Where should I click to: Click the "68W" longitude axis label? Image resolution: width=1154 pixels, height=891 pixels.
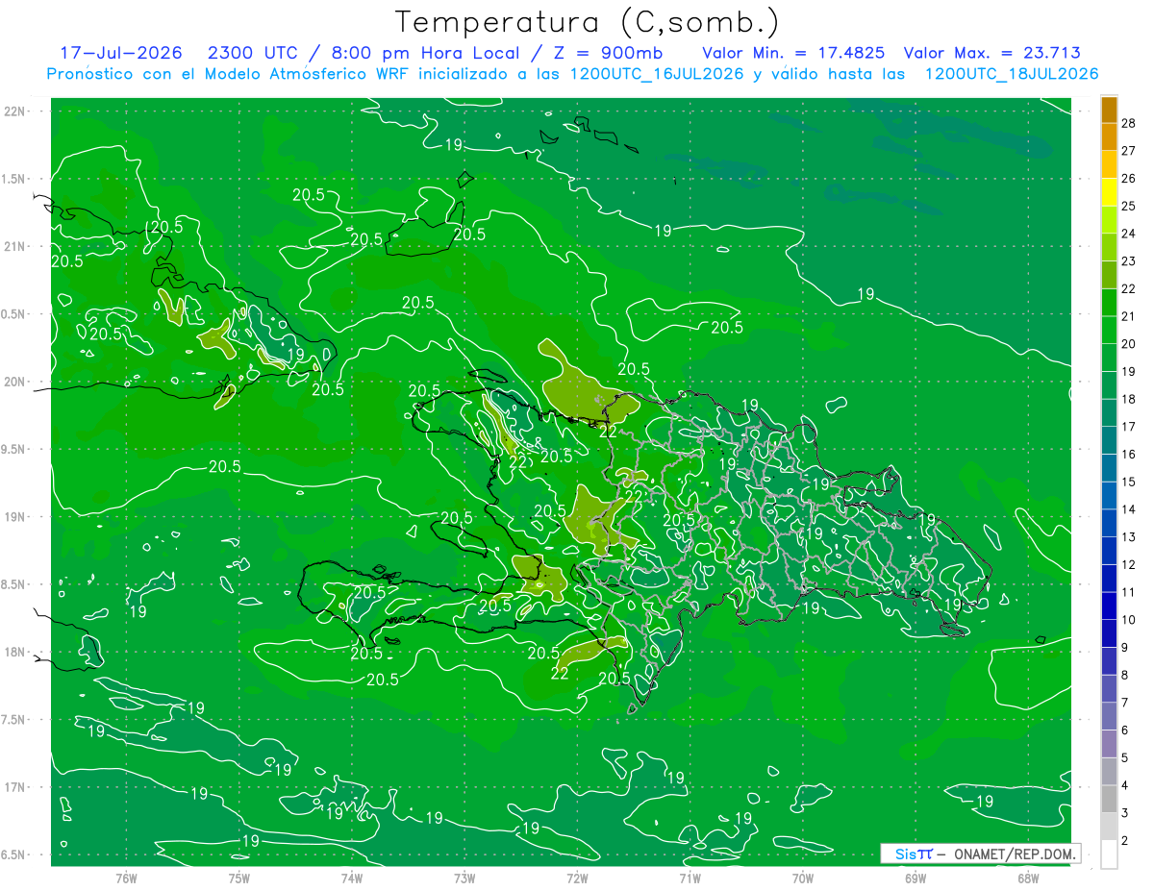pos(1028,878)
